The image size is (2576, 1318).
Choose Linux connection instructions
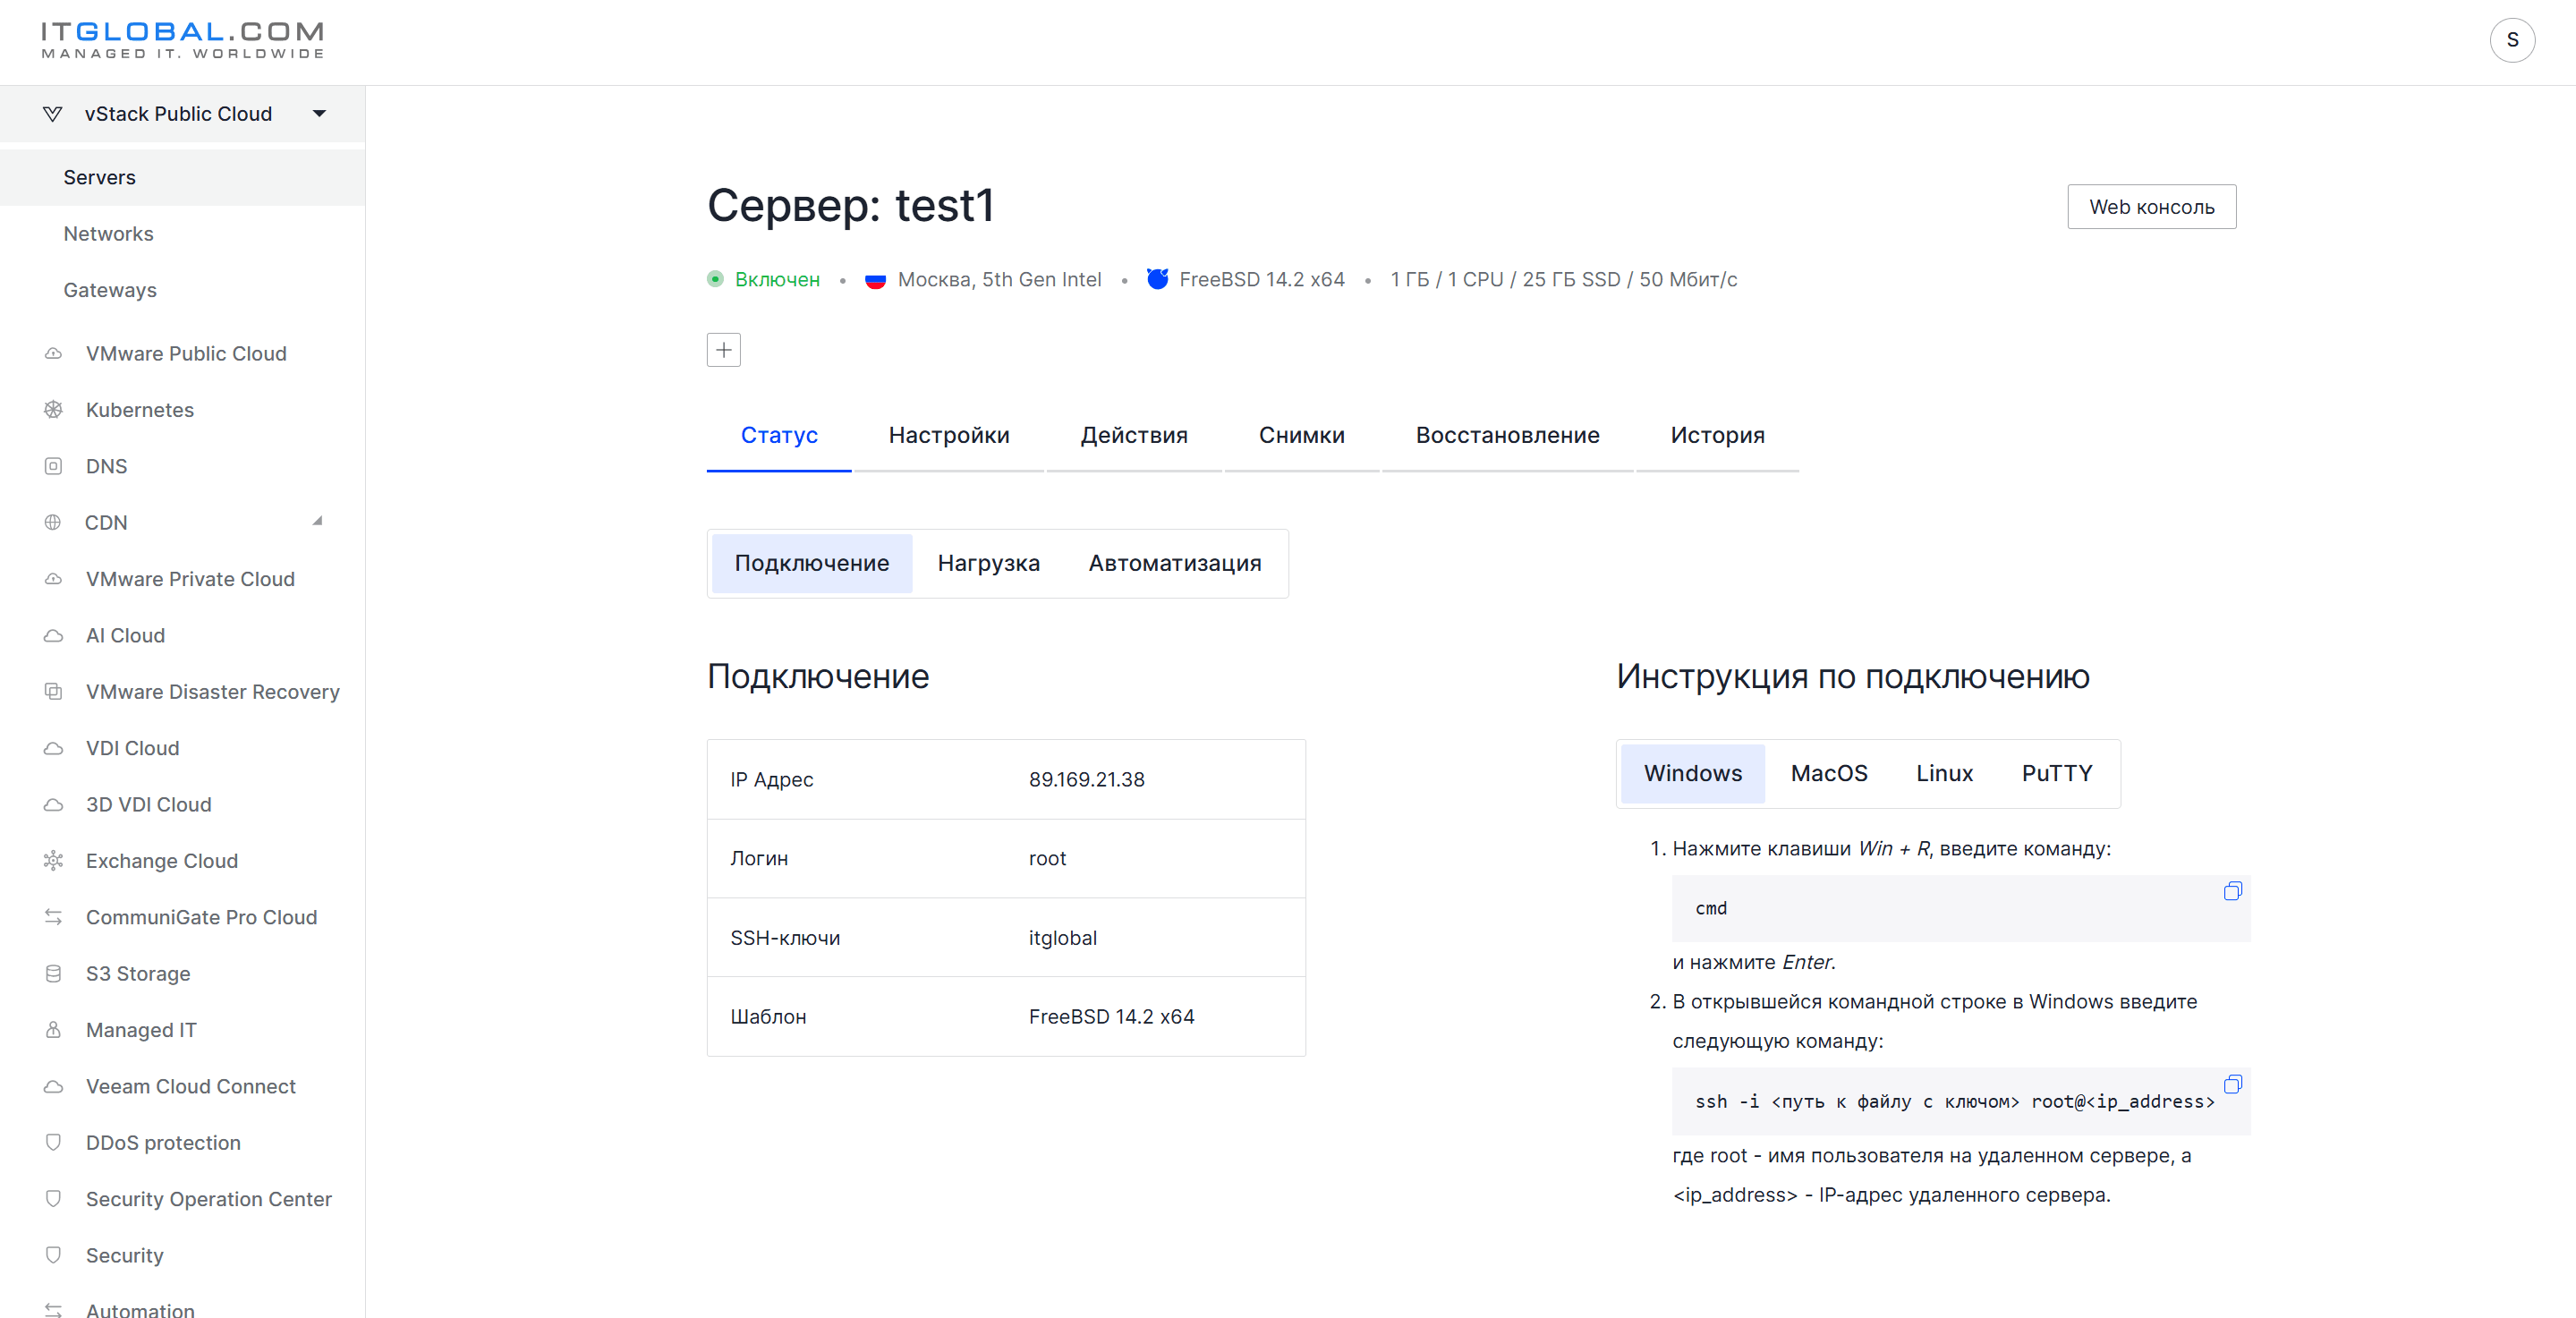(x=1944, y=774)
